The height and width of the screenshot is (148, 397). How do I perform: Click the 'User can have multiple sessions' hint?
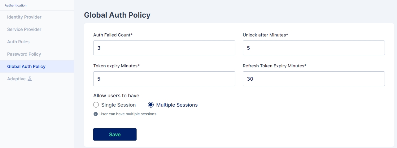(128, 114)
